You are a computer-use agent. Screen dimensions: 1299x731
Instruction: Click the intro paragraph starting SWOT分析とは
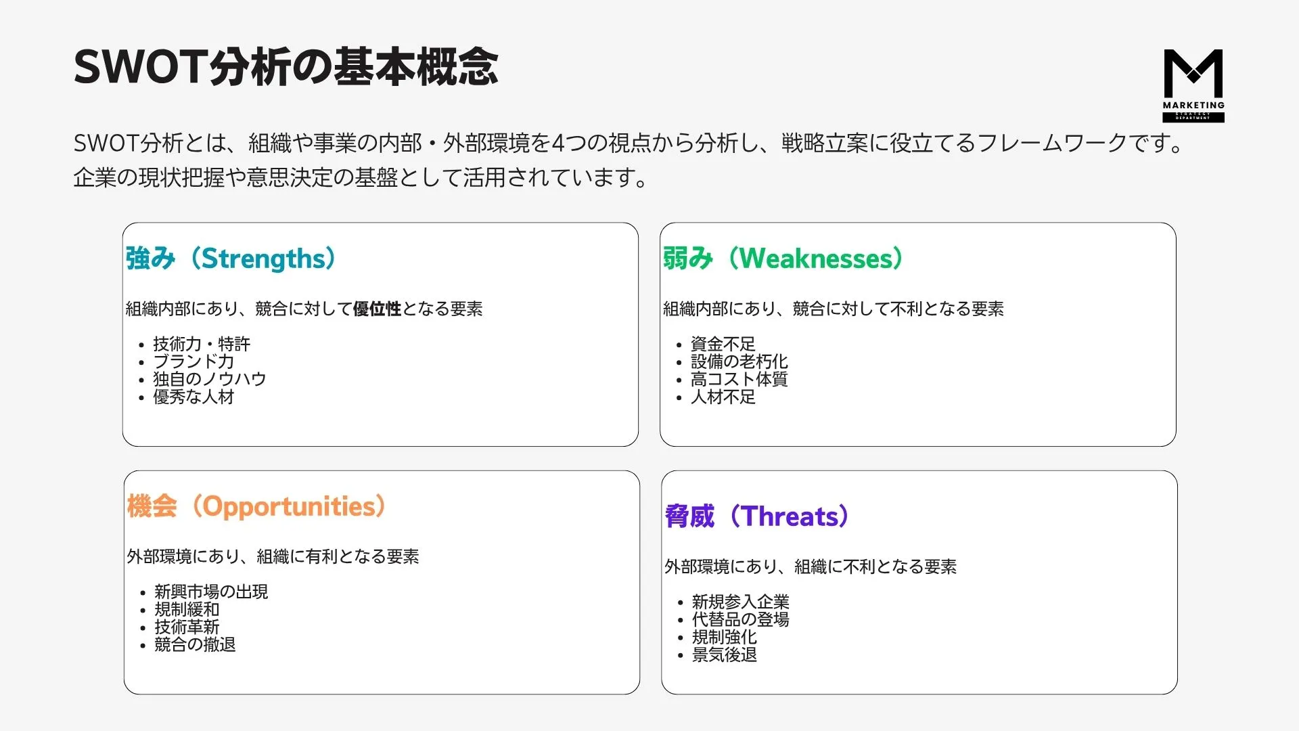(629, 160)
